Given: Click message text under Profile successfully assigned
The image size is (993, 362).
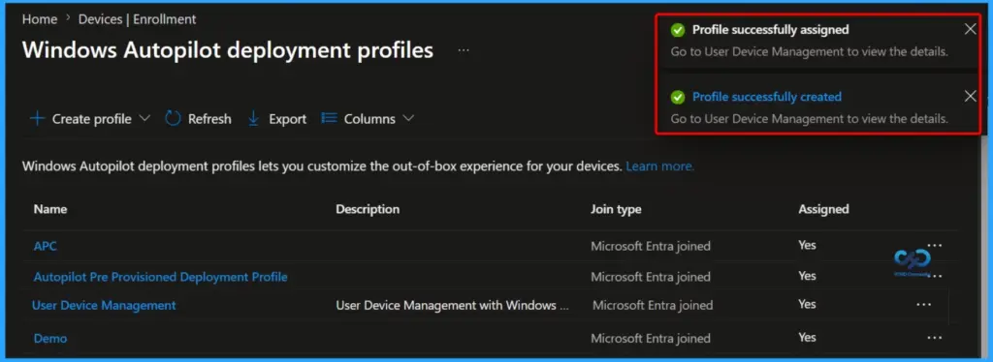Looking at the screenshot, I should 810,52.
